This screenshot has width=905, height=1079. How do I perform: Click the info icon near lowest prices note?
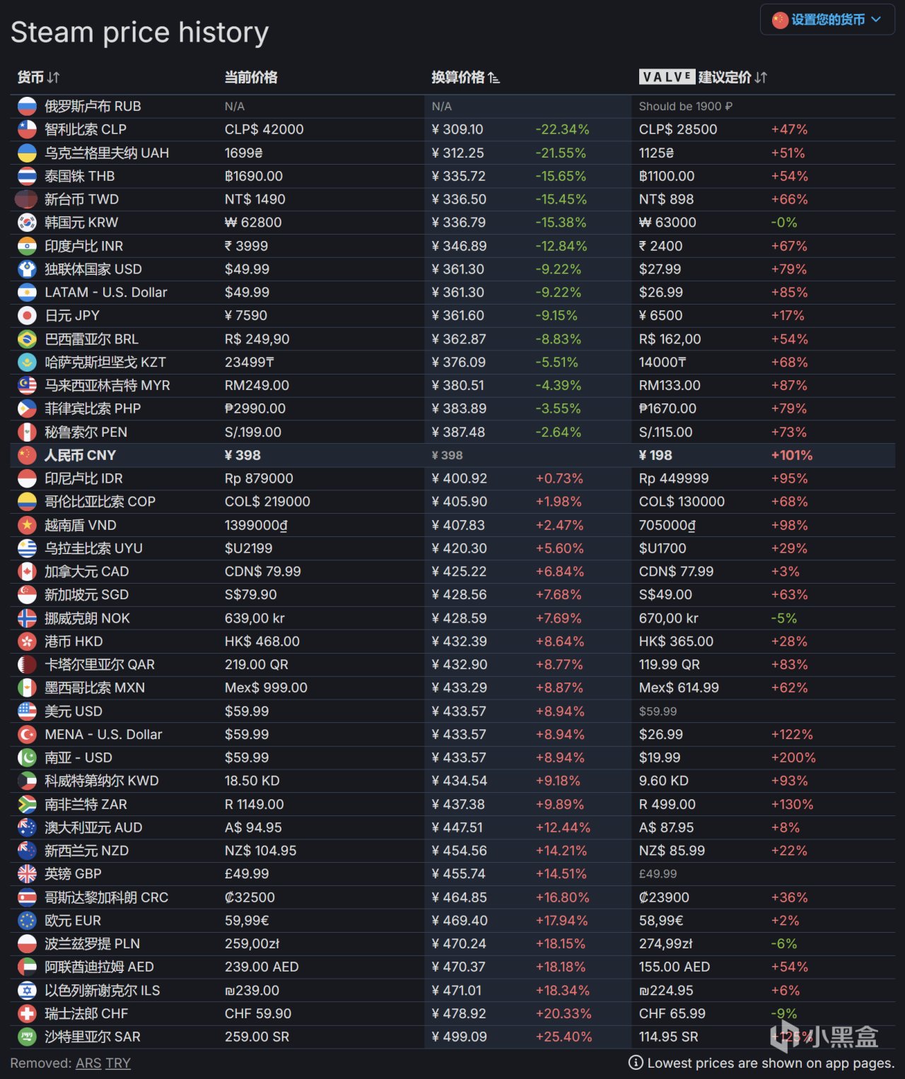(x=636, y=1063)
